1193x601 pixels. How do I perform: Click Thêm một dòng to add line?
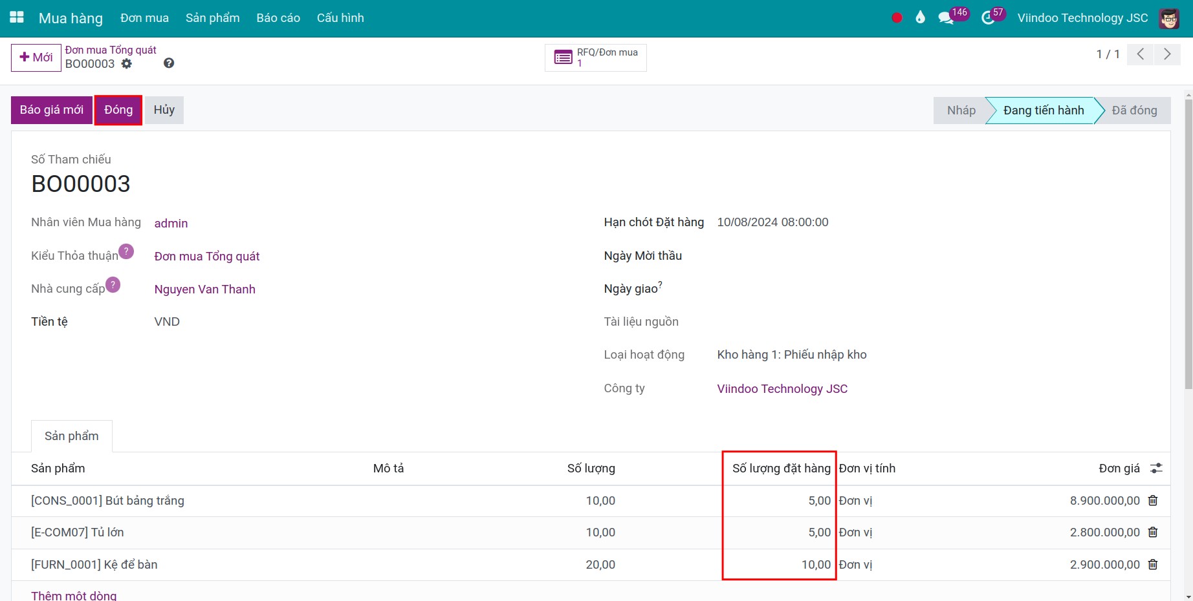coord(74,595)
